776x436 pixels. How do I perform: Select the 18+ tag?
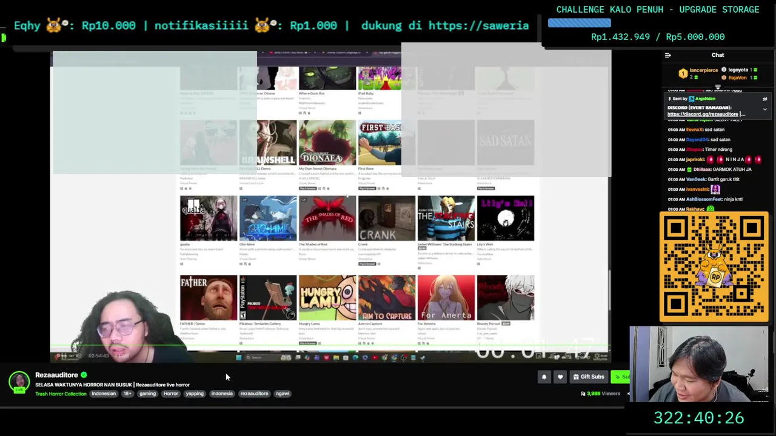(x=127, y=394)
